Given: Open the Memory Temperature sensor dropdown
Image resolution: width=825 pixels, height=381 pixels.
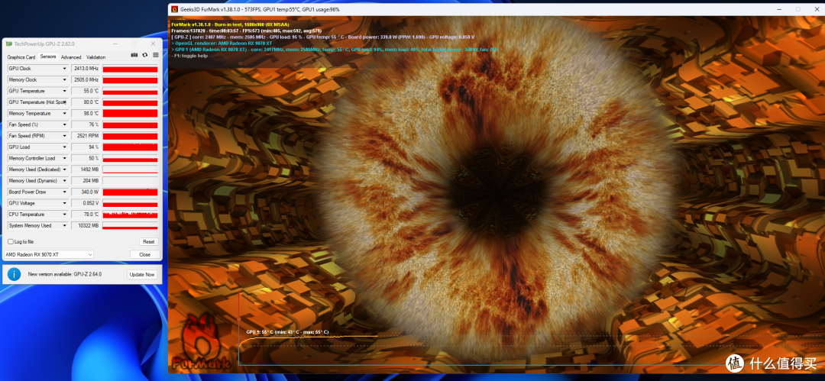Looking at the screenshot, I should 65,113.
